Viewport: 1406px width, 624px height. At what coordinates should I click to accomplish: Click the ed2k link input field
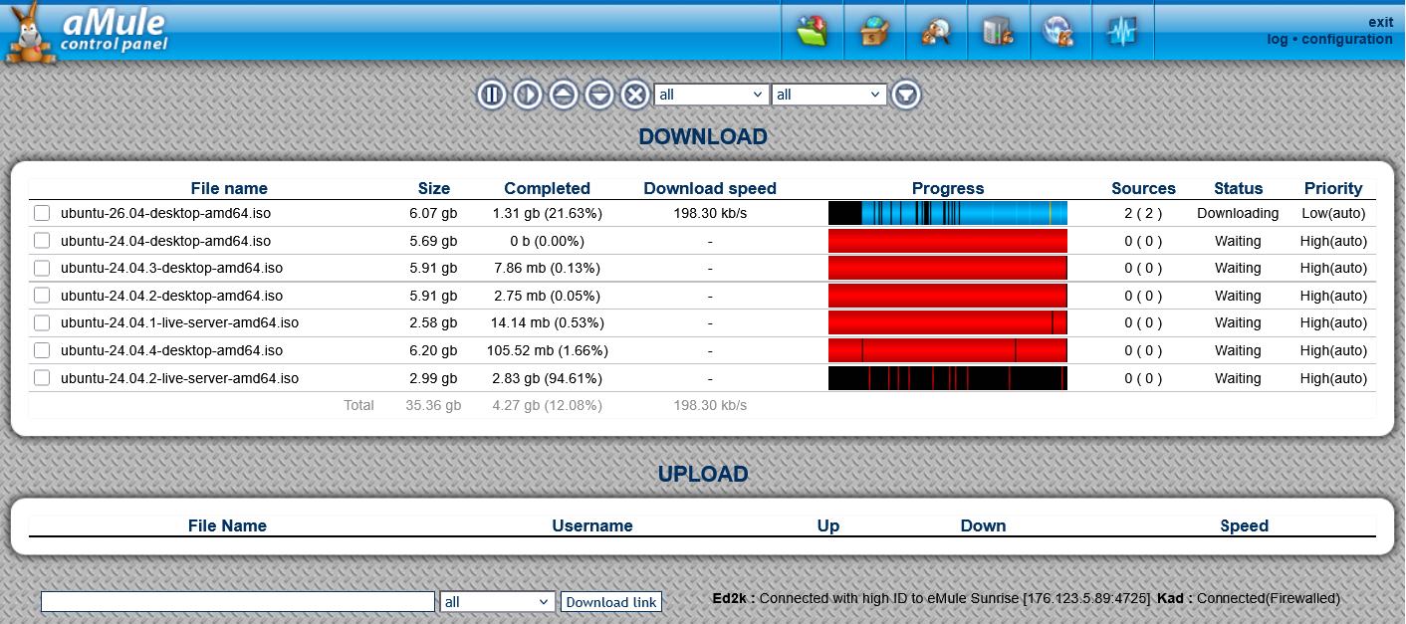[238, 602]
